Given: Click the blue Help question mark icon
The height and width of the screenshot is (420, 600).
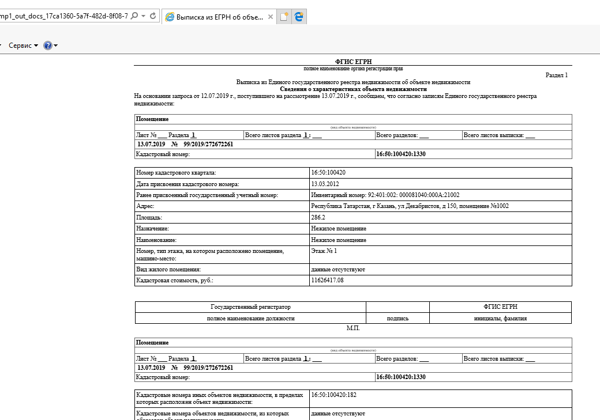Looking at the screenshot, I should click(48, 46).
